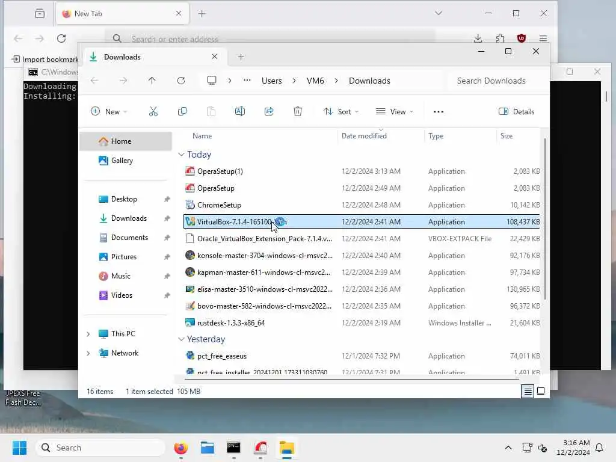The height and width of the screenshot is (462, 616).
Task: Sort by the Type column header
Action: point(436,136)
